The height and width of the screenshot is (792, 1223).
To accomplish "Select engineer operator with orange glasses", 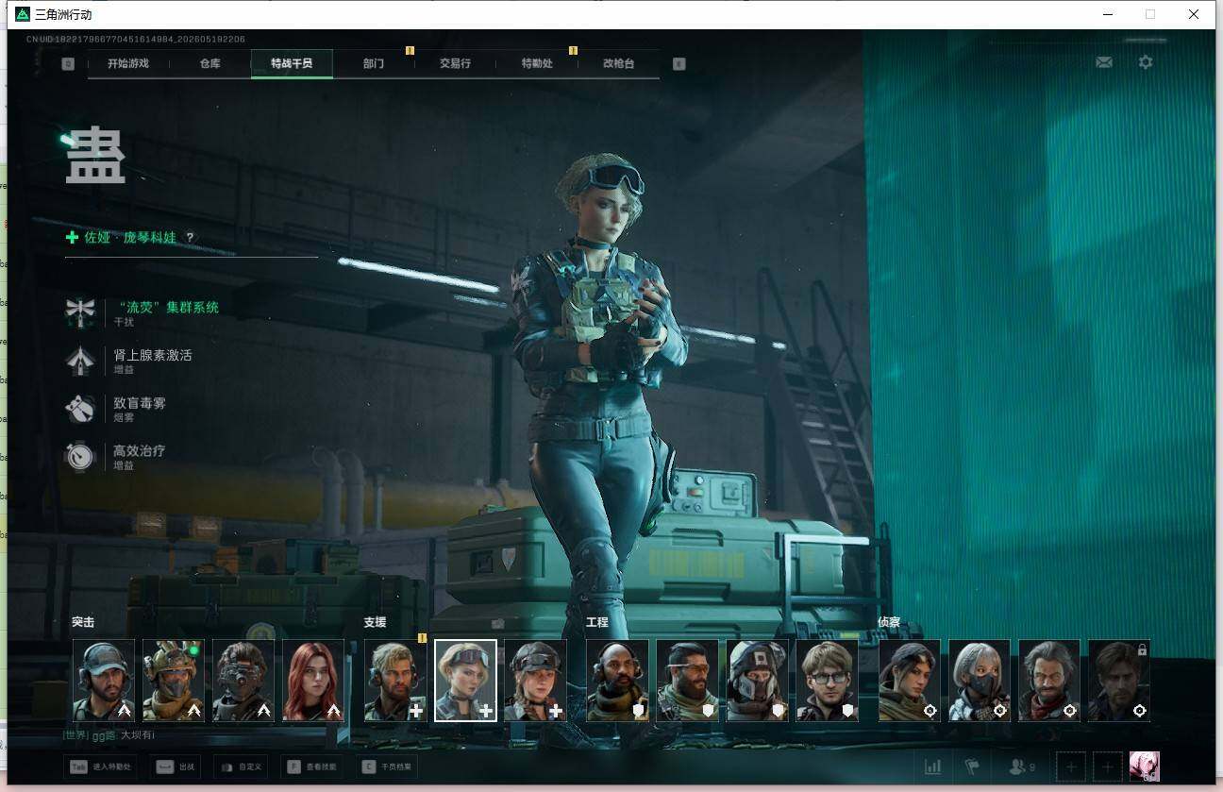I will [x=687, y=681].
